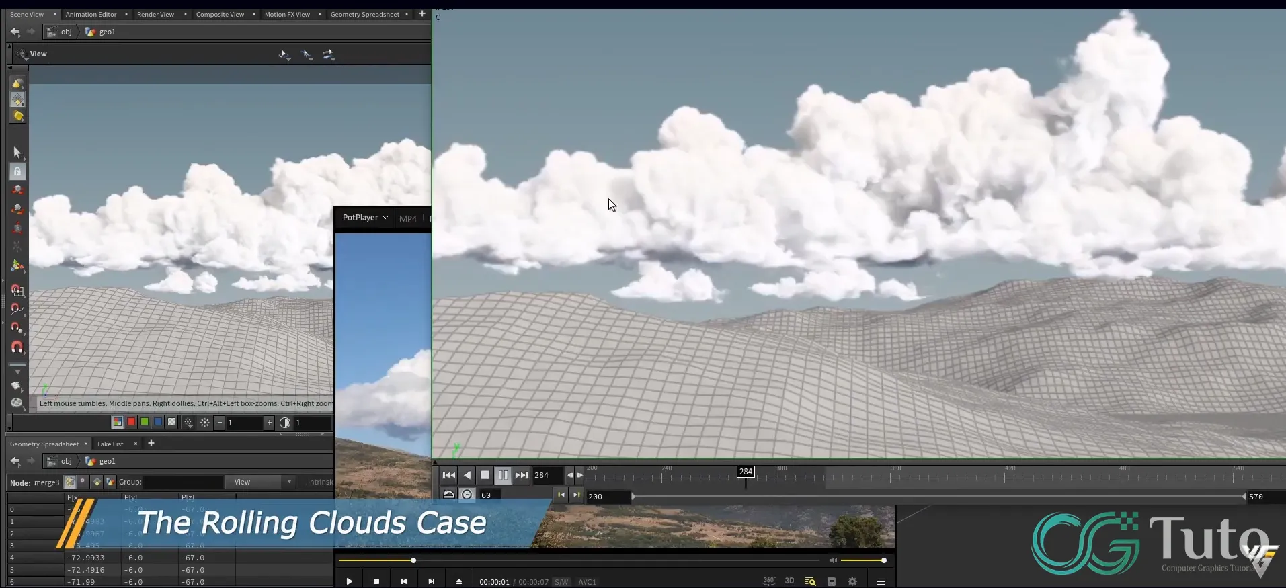Select the geometry-level diamond selection tool
The image size is (1286, 588).
click(x=17, y=99)
